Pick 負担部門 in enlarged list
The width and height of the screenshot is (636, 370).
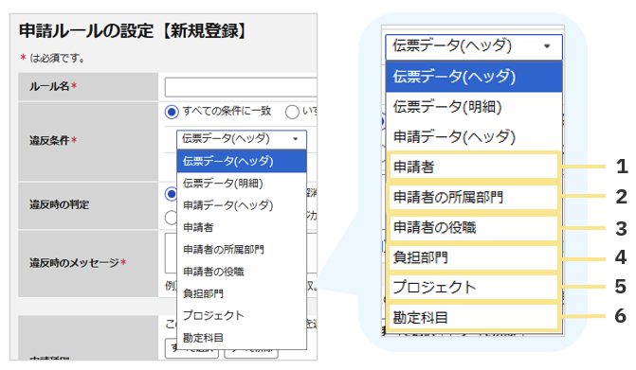474,257
